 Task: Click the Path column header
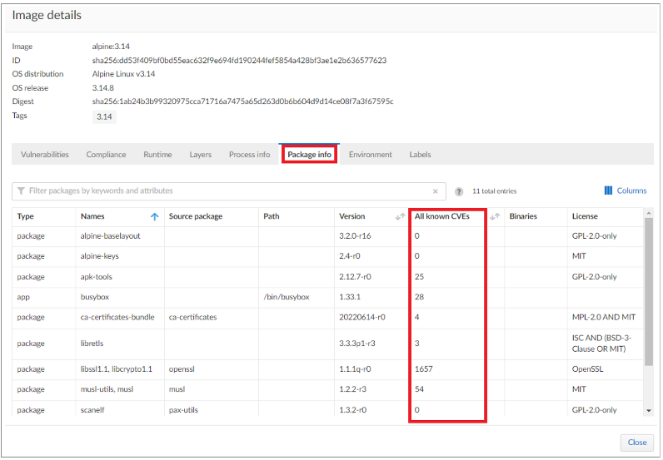click(272, 216)
